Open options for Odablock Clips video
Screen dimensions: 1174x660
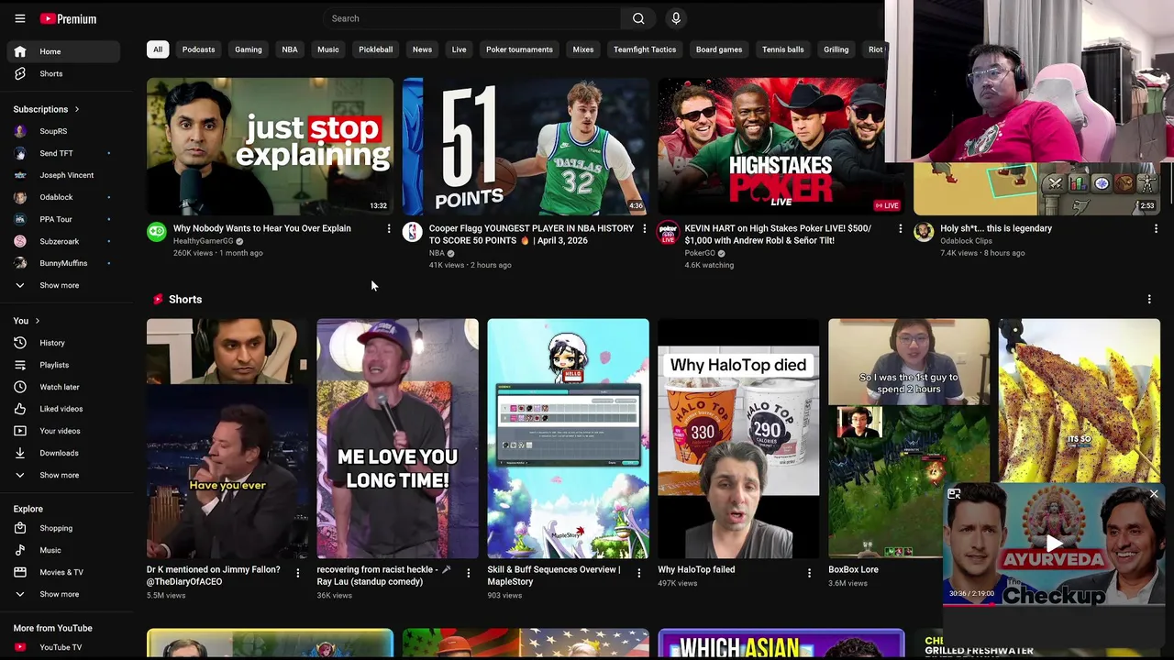click(1156, 228)
